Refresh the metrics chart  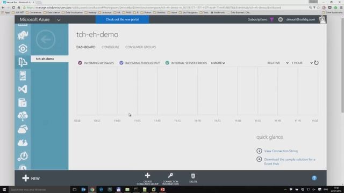[316, 63]
